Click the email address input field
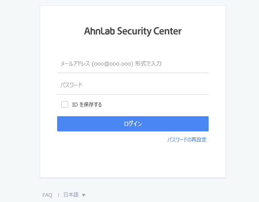 click(x=133, y=64)
